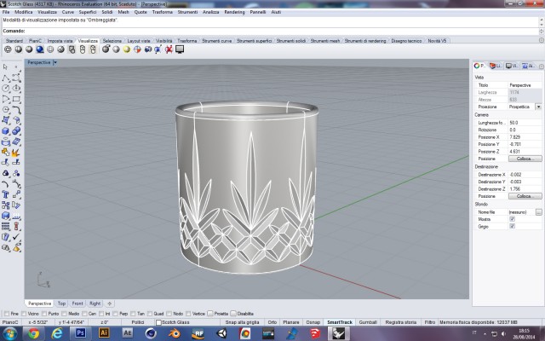Pick the box solid tool in sidebar
The image size is (545, 341).
(6, 130)
